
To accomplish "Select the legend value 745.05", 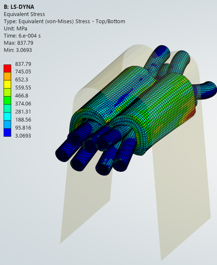I will (23, 72).
